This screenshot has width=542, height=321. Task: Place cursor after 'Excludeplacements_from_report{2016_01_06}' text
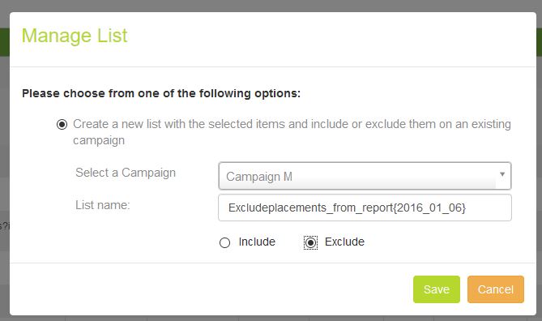[467, 208]
